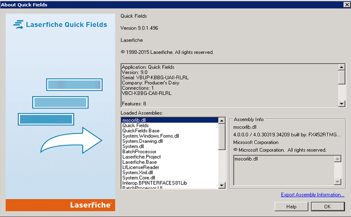Select Laserfiche.Project assembly
The width and height of the screenshot is (351, 217).
pos(170,157)
